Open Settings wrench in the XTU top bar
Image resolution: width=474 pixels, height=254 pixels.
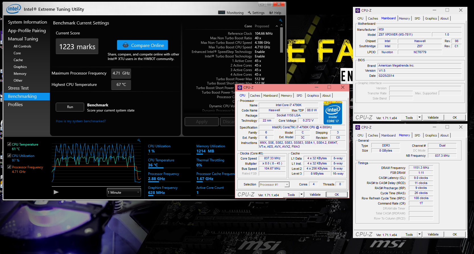pos(256,13)
